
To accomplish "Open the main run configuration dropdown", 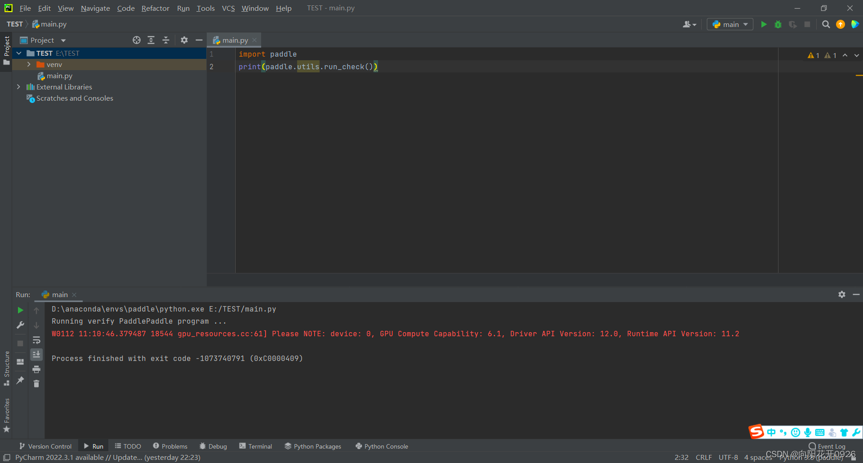I will [730, 24].
